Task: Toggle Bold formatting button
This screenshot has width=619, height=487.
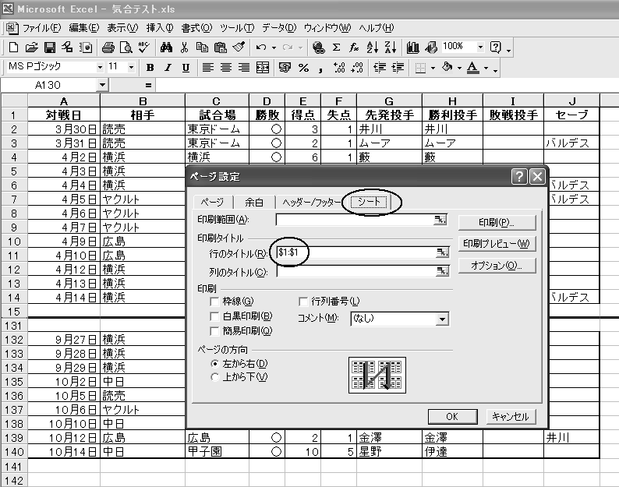Action: tap(150, 68)
